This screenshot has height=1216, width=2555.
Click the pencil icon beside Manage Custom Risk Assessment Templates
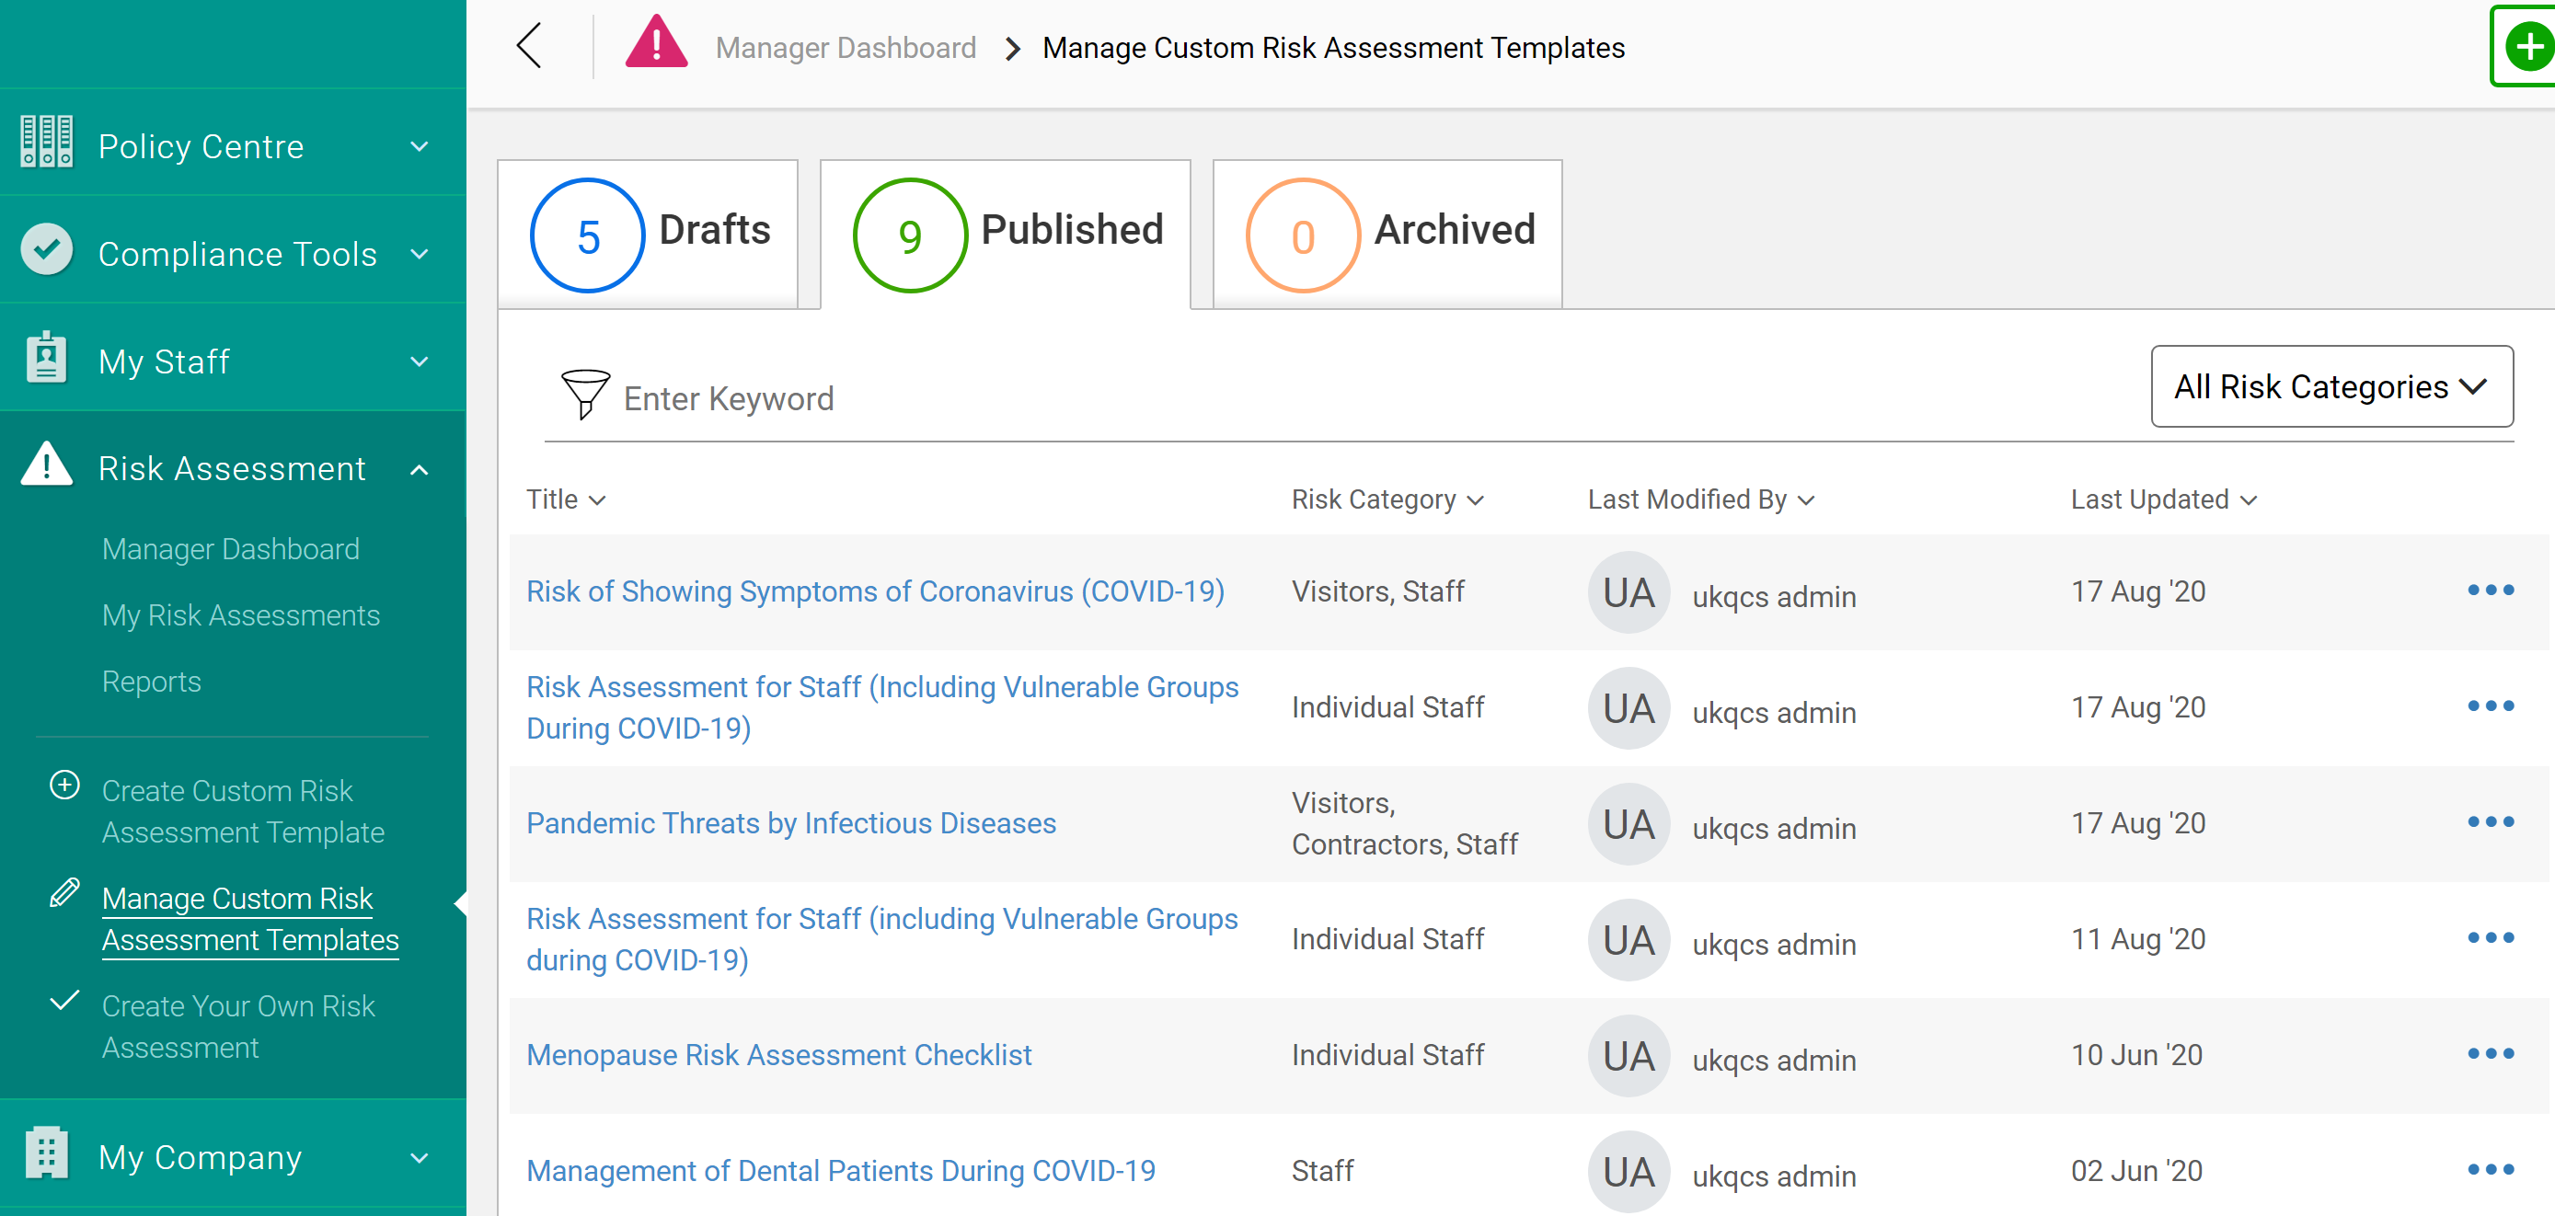(63, 892)
